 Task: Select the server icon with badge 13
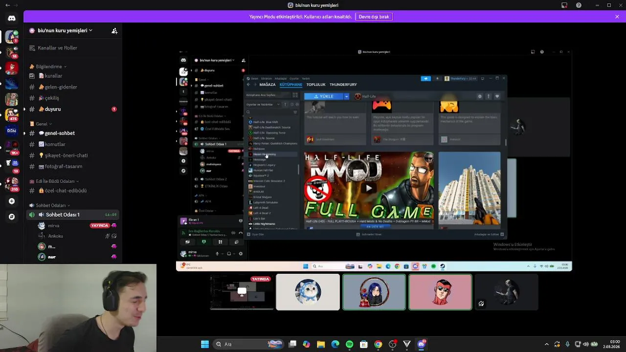[x=12, y=165]
